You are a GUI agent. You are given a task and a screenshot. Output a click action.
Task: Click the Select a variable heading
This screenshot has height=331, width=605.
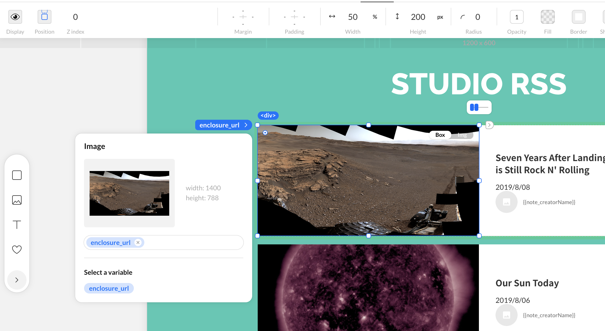click(108, 272)
